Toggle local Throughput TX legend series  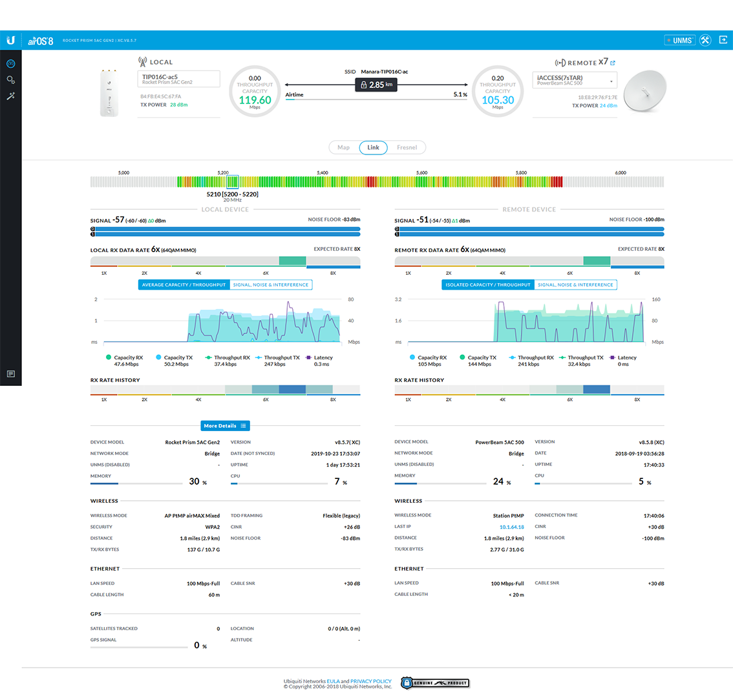pyautogui.click(x=278, y=361)
